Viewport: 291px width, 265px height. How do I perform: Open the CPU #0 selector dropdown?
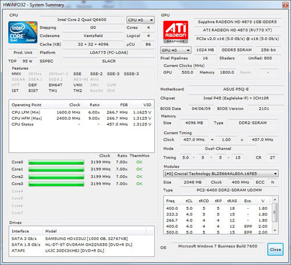pos(140,20)
